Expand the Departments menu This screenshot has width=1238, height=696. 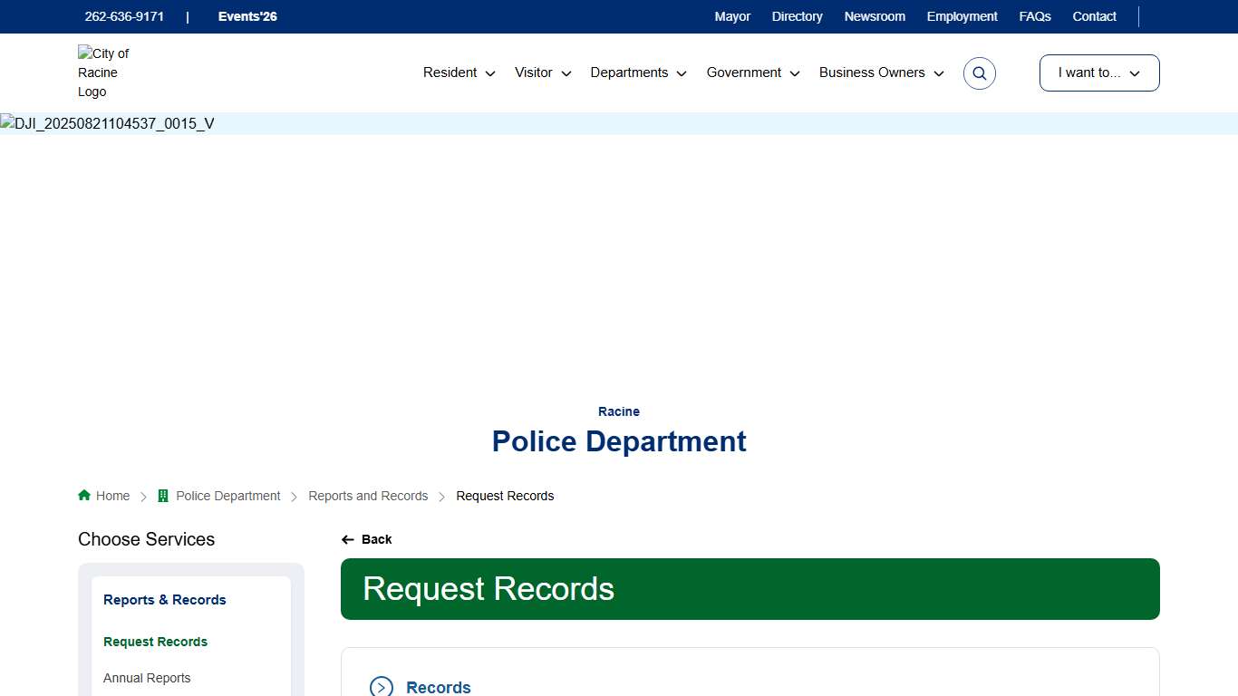click(630, 72)
